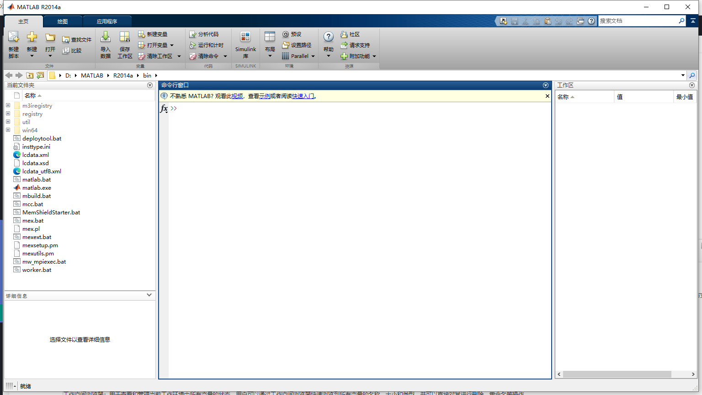Select lcdata_utf8.xml file

coord(42,172)
